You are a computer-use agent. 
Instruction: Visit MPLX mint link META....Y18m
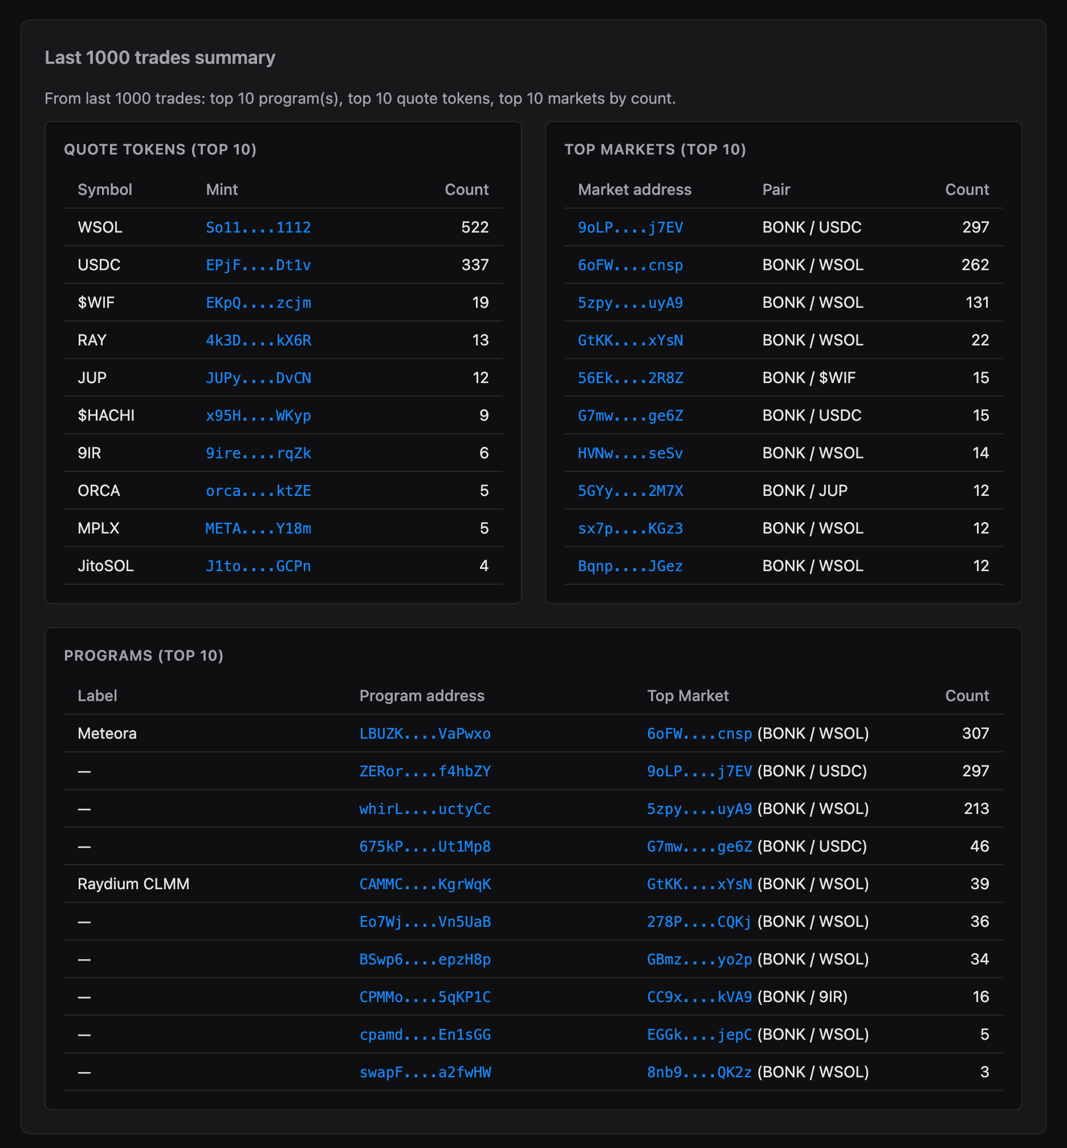(258, 528)
